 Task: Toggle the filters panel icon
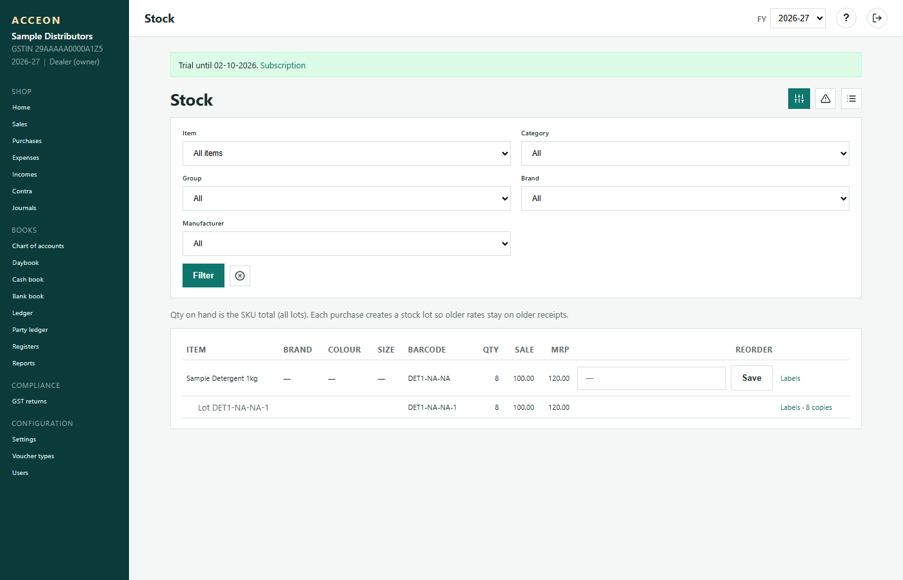pyautogui.click(x=799, y=99)
